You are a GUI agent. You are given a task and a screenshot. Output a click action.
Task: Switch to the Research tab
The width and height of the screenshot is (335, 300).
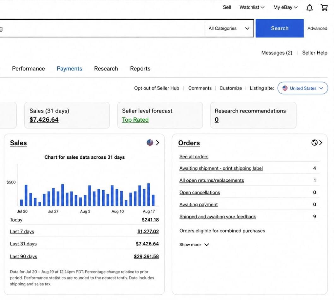[106, 69]
